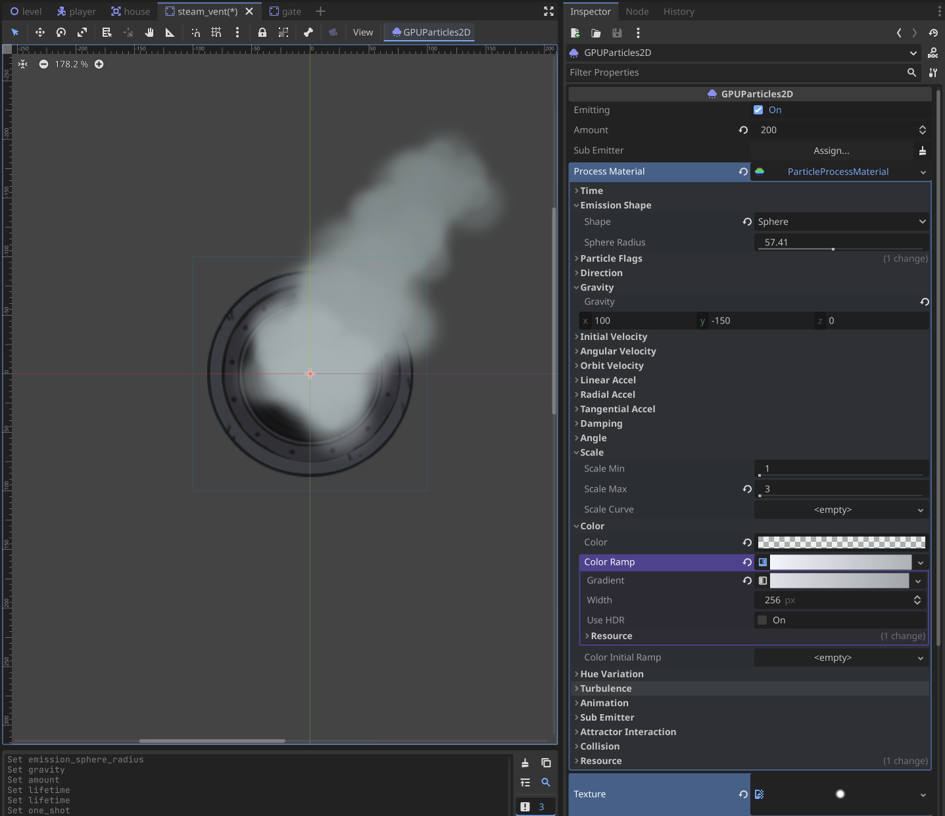Create new resource icon in Inspector
Image resolution: width=945 pixels, height=816 pixels.
click(575, 33)
